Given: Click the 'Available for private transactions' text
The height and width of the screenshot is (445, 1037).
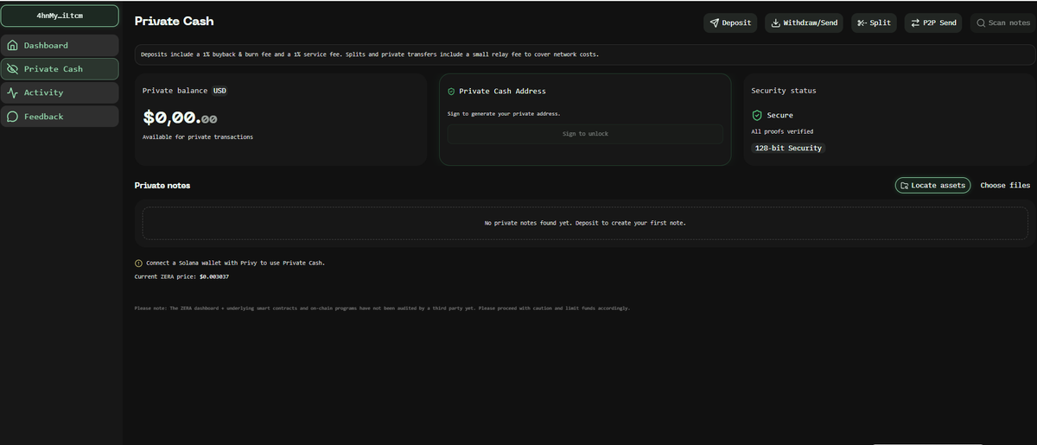Looking at the screenshot, I should [198, 137].
